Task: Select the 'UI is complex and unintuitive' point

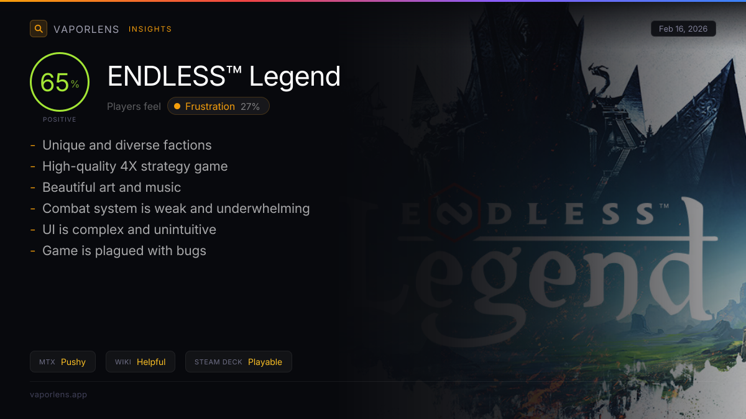Action: click(129, 230)
